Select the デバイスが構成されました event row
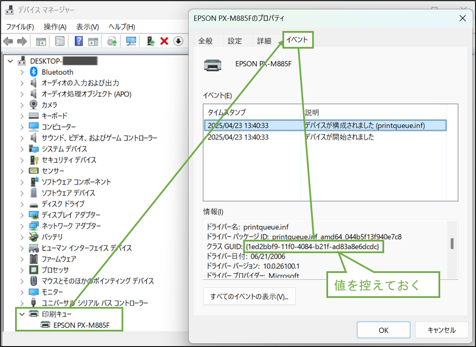Screen dimensions: 476x347 pyautogui.click(x=325, y=125)
